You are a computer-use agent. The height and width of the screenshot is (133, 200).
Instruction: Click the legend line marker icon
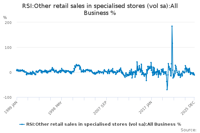(22, 124)
